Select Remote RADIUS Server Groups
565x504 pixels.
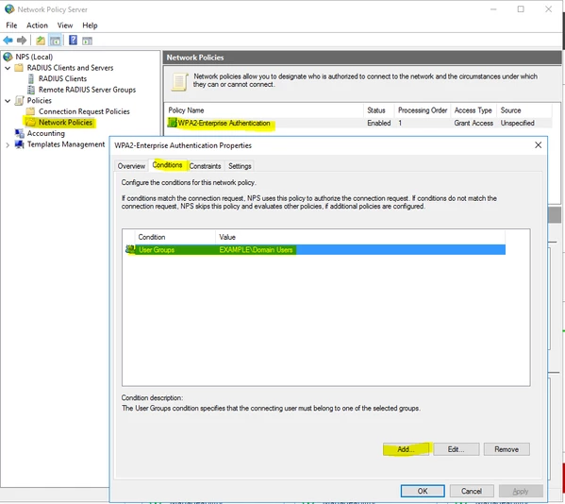(x=87, y=90)
